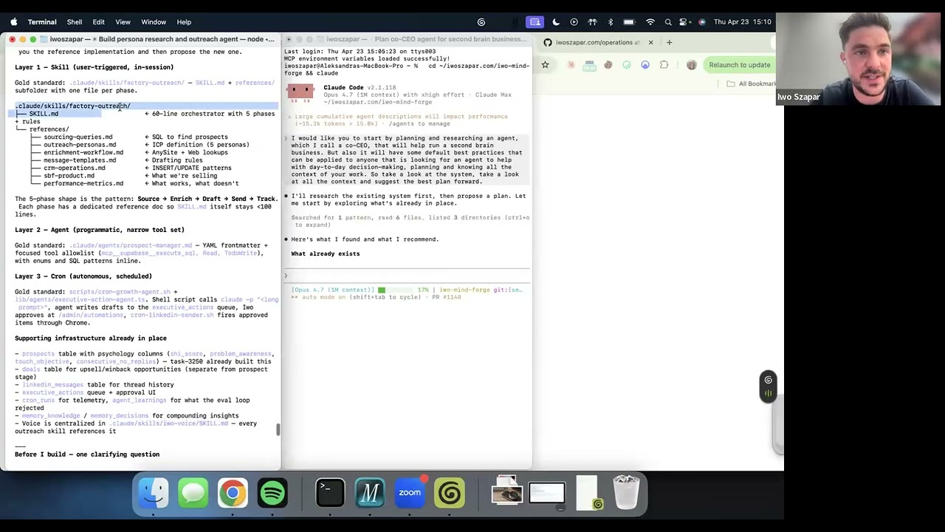Toggle Focus mode moon icon
The image size is (945, 532).
(x=555, y=22)
